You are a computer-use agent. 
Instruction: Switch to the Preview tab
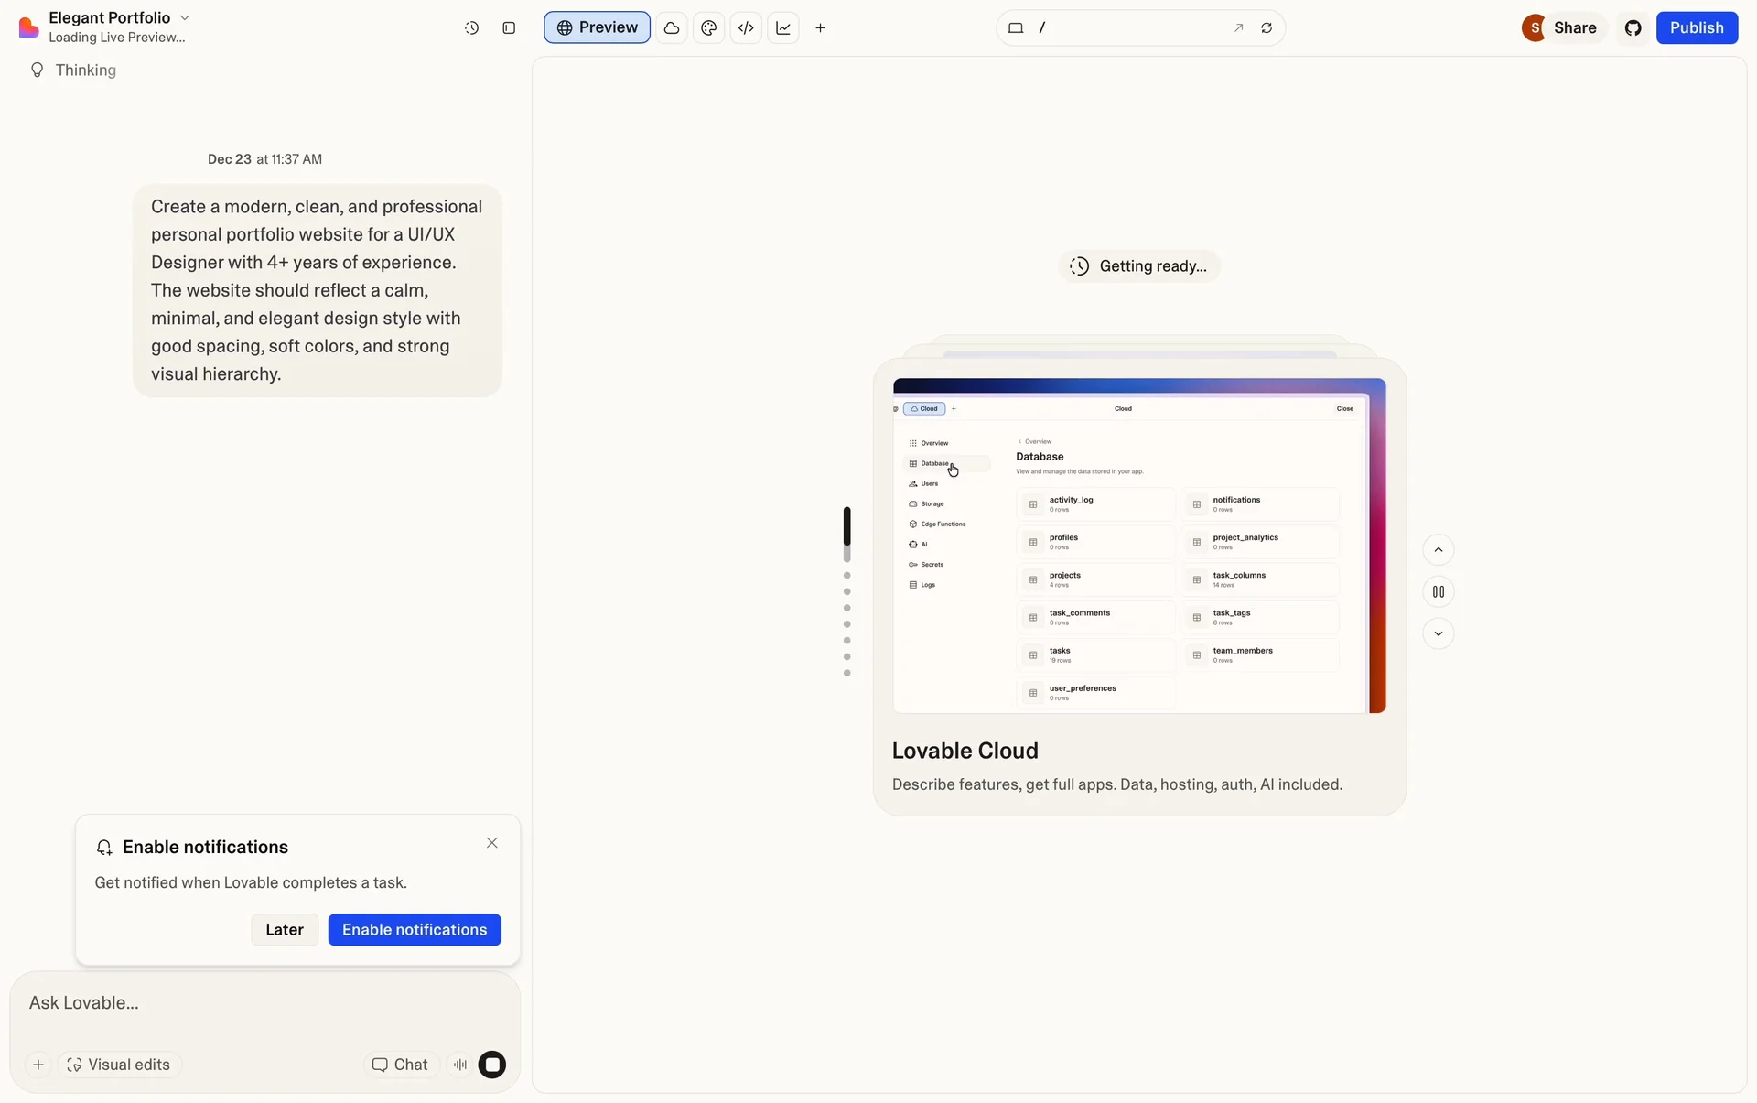(597, 28)
